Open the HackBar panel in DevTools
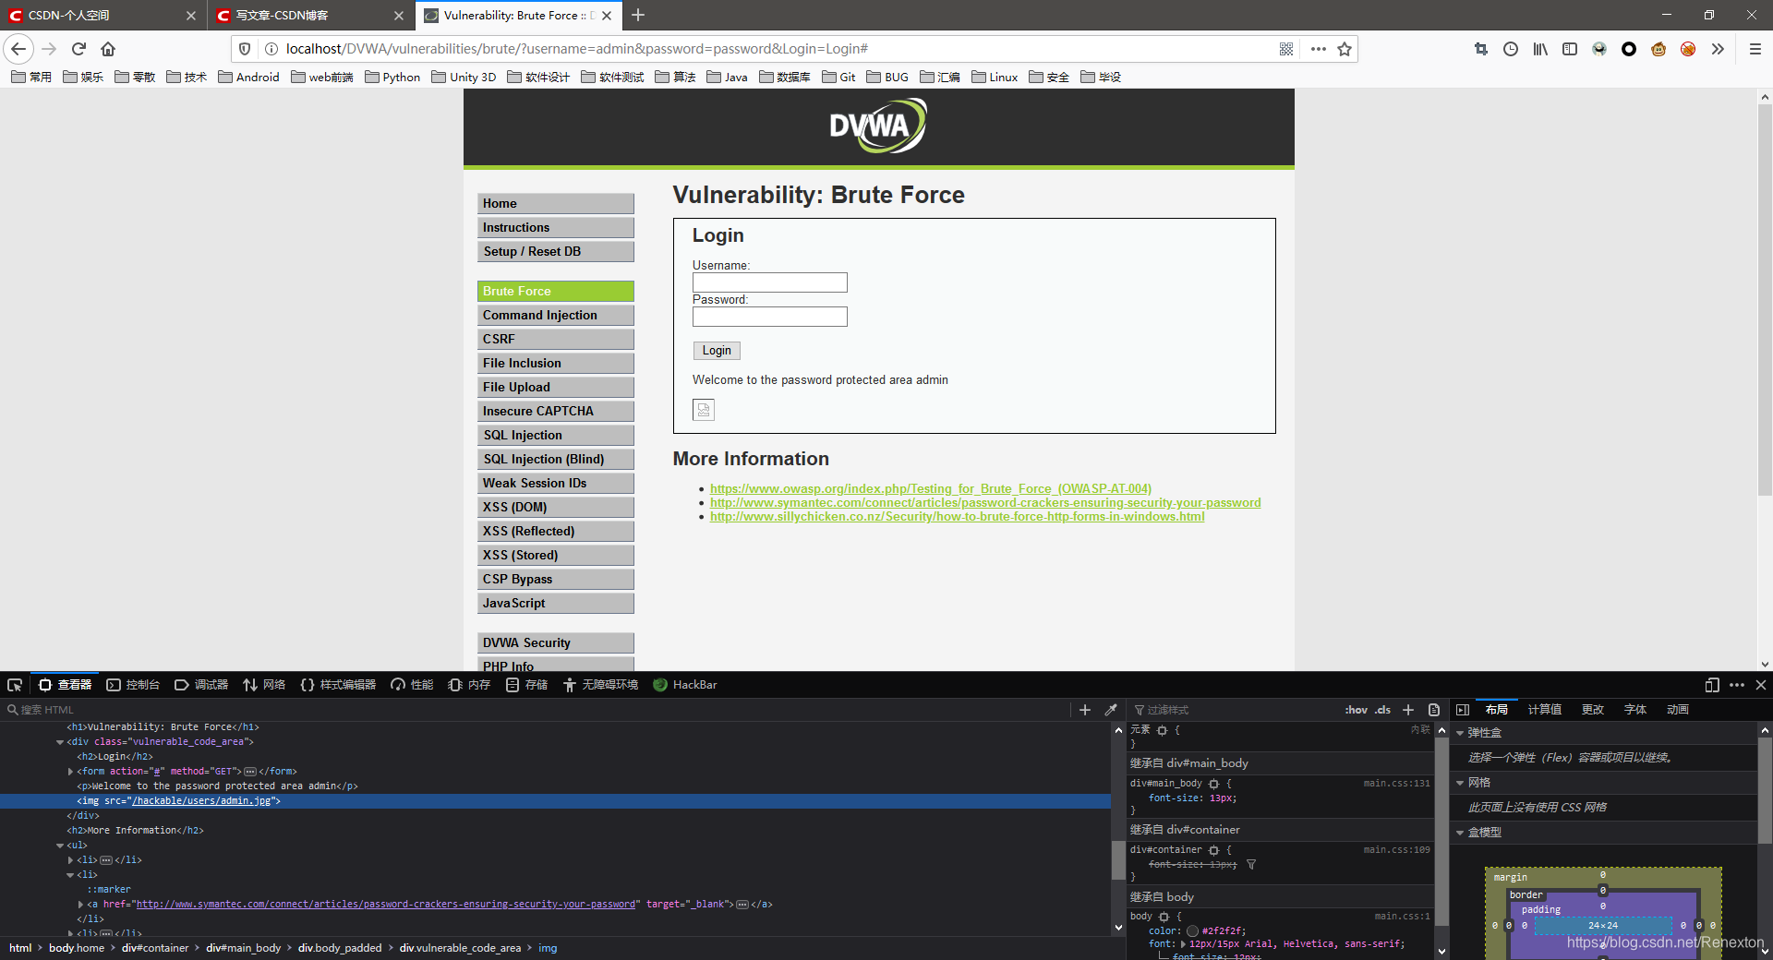 tap(684, 685)
